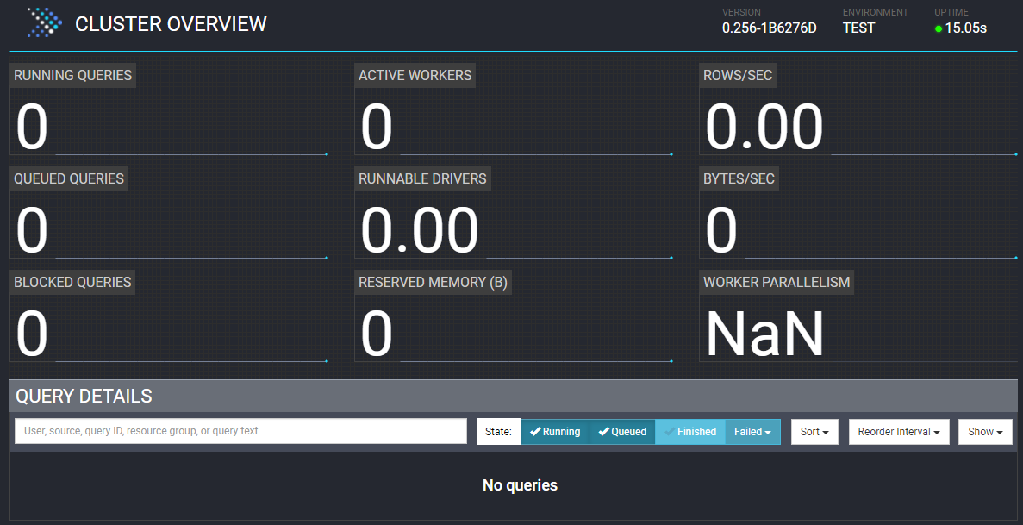Viewport: 1023px width, 525px height.
Task: Click version value 0.256-1B6276D
Action: tap(770, 28)
